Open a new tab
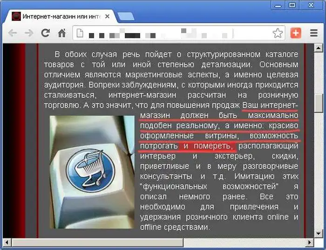 125,17
